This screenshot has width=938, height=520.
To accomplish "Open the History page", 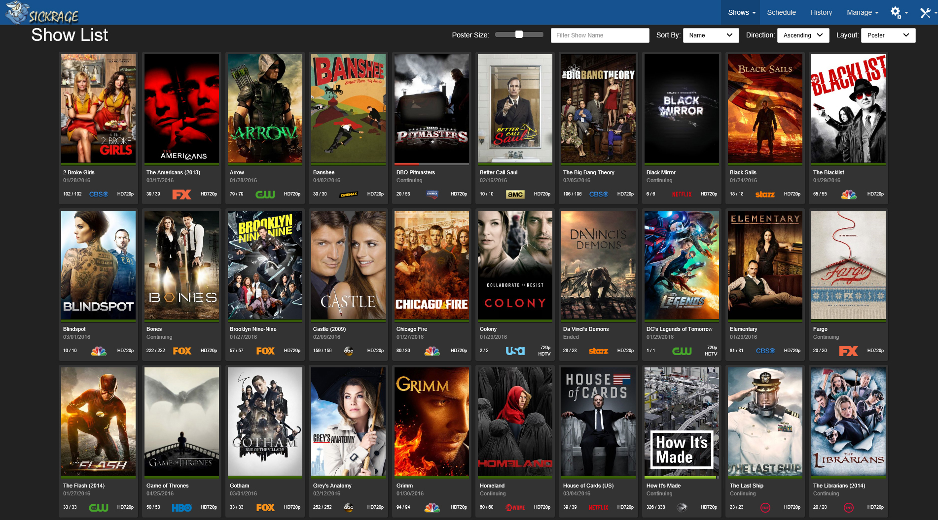I will 821,12.
